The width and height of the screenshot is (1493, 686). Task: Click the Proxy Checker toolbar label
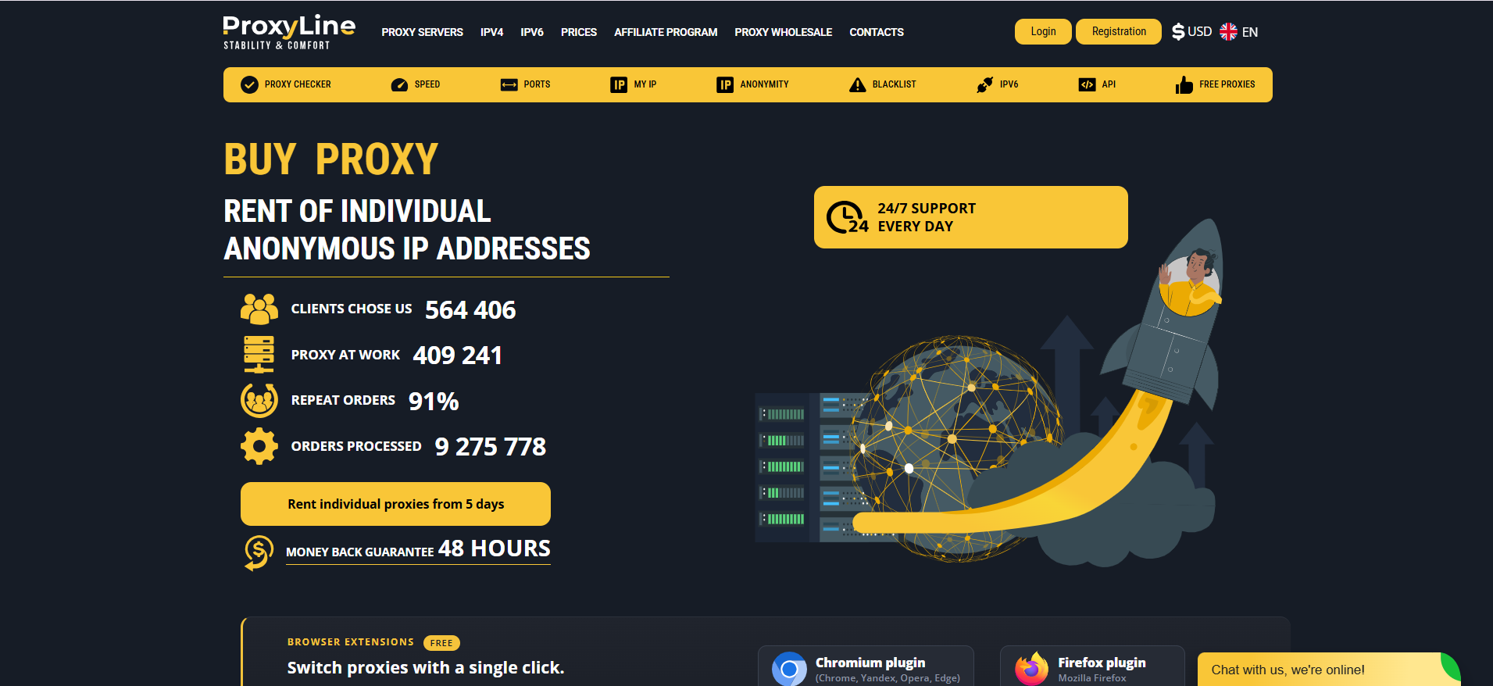click(x=298, y=84)
